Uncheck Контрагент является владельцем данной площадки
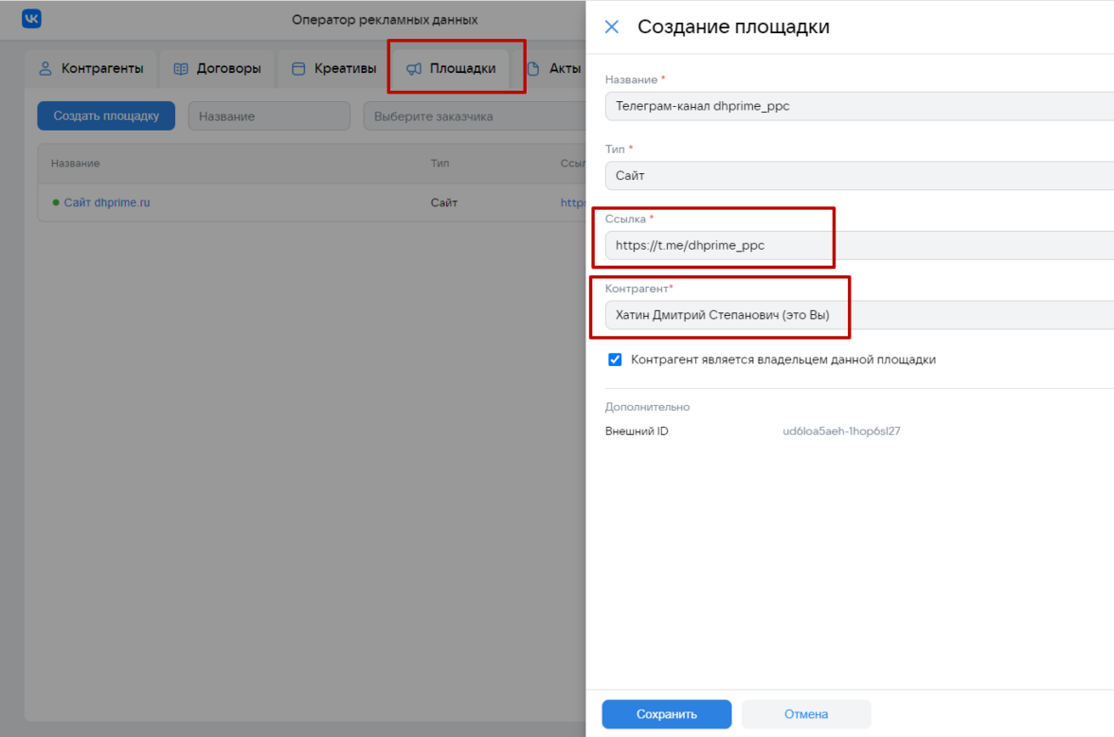This screenshot has height=737, width=1114. 615,360
